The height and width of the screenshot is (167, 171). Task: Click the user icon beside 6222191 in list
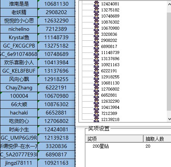pyautogui.click(x=96, y=71)
